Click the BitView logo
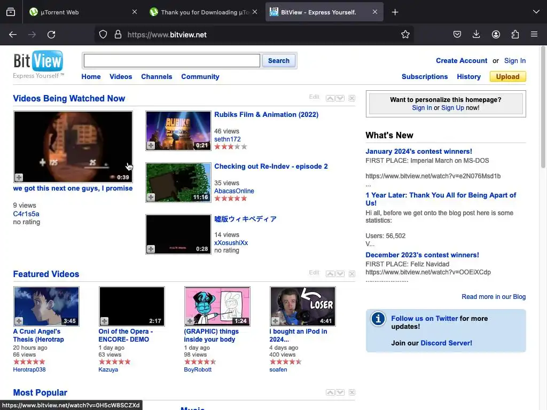The image size is (547, 410). [x=38, y=65]
